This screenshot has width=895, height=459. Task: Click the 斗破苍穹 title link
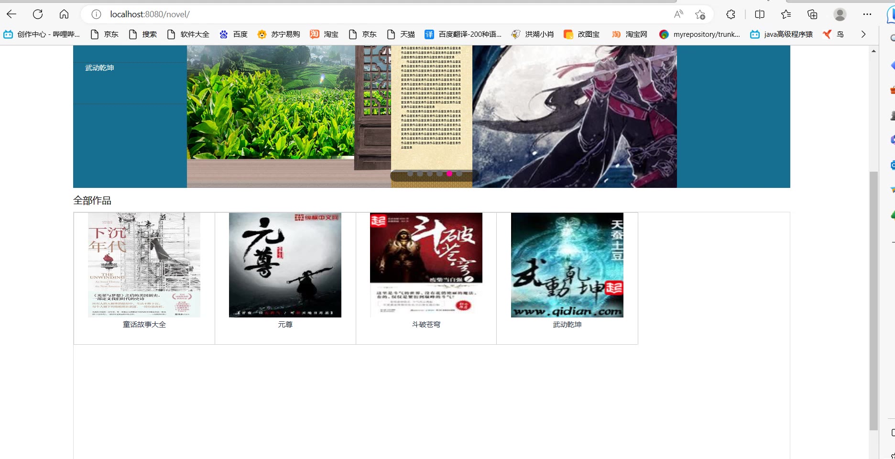click(x=426, y=325)
